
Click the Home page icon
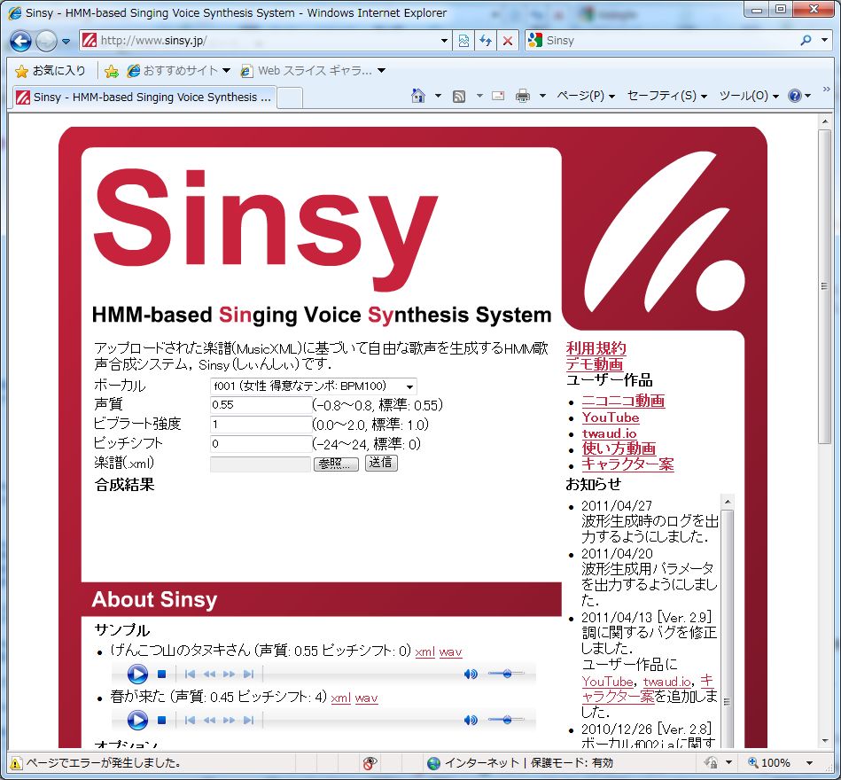[x=417, y=96]
